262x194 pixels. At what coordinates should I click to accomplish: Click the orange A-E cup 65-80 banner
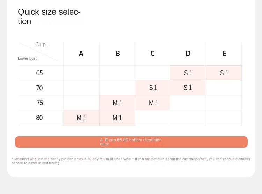(131, 142)
